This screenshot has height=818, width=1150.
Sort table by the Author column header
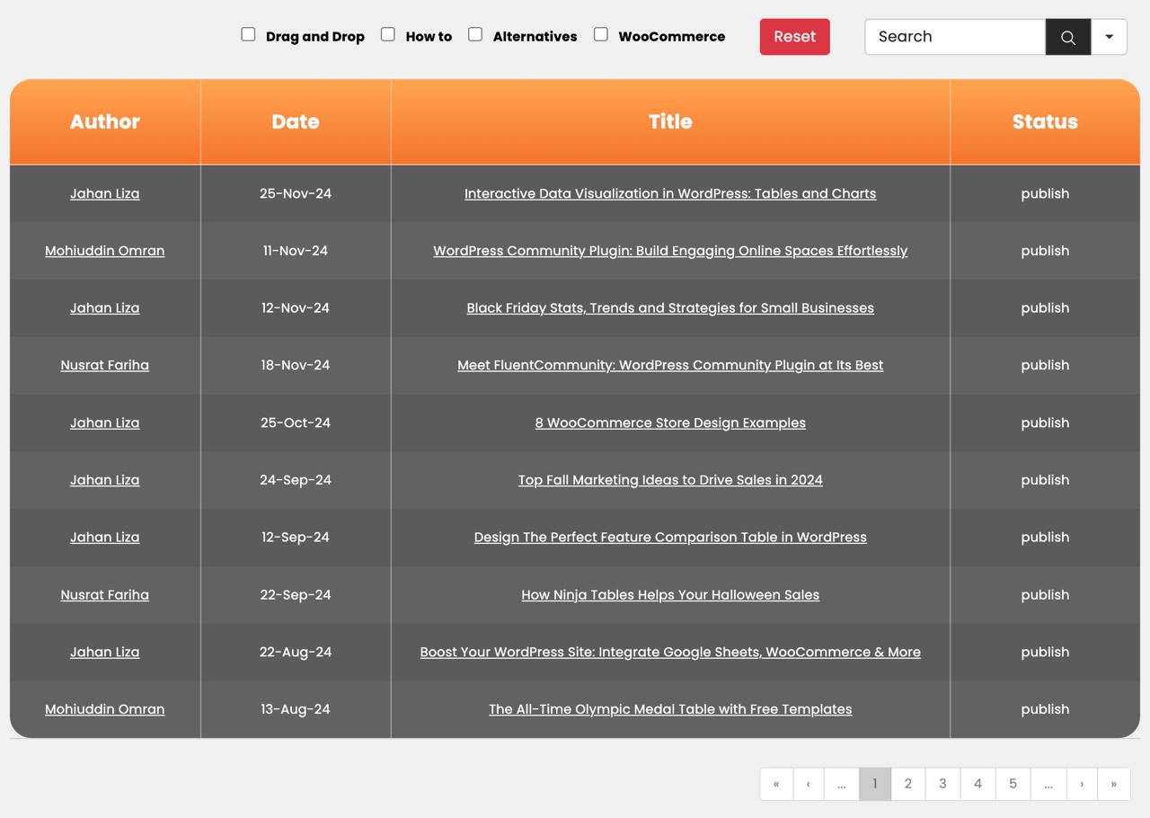(x=105, y=121)
